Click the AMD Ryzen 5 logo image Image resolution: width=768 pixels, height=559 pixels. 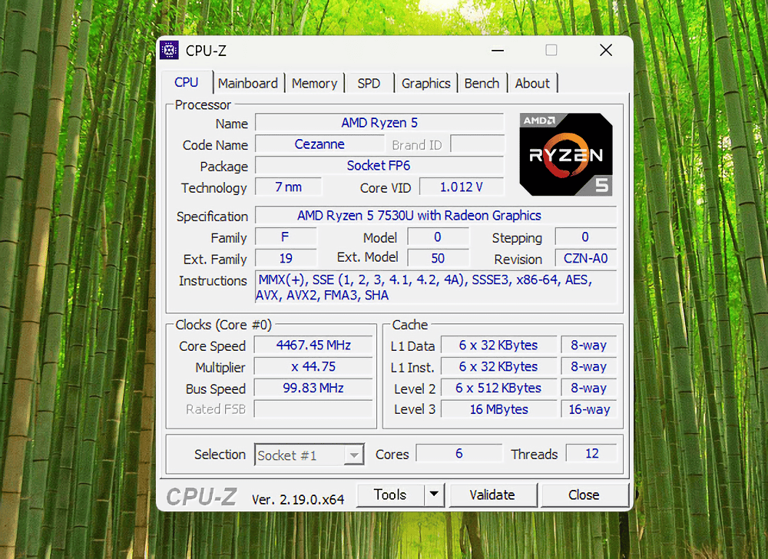click(x=566, y=154)
